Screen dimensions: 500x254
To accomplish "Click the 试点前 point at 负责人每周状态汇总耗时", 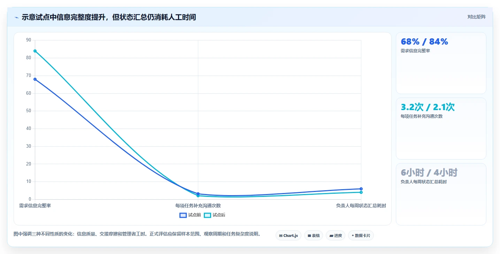I will point(361,189).
